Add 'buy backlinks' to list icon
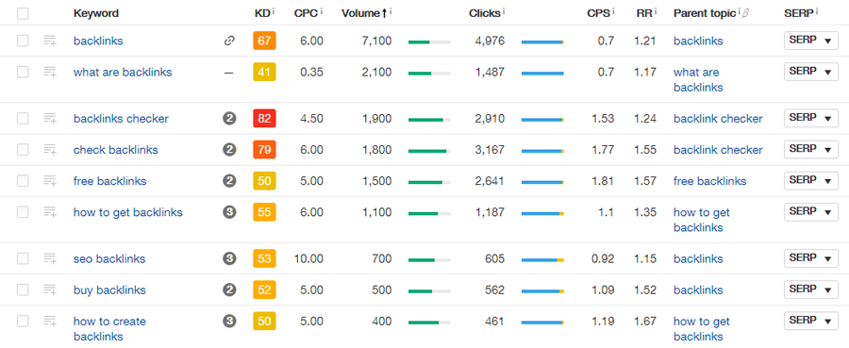Image resolution: width=849 pixels, height=348 pixels. (50, 290)
